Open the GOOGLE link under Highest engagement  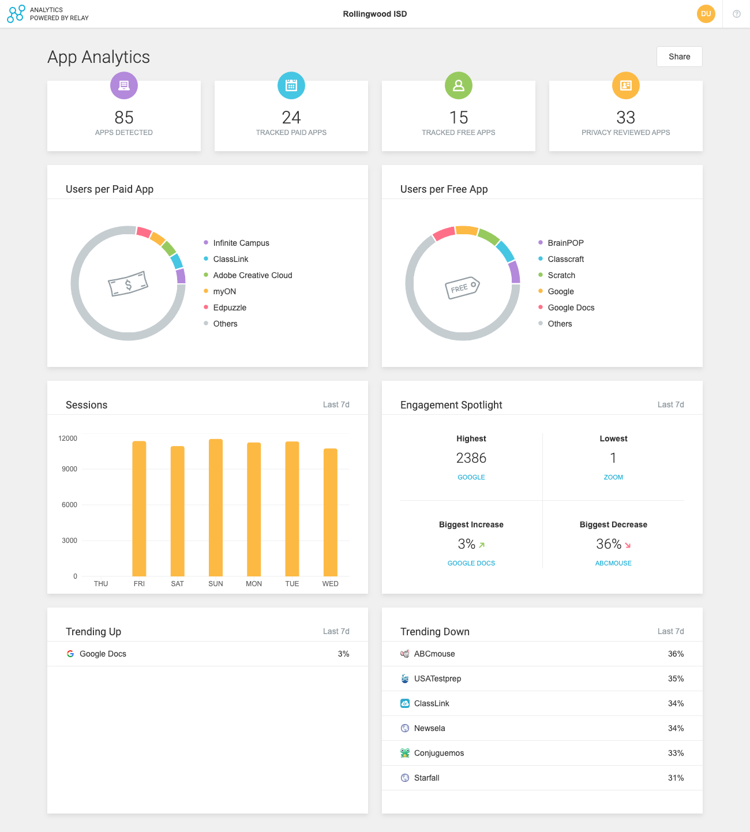click(x=471, y=477)
